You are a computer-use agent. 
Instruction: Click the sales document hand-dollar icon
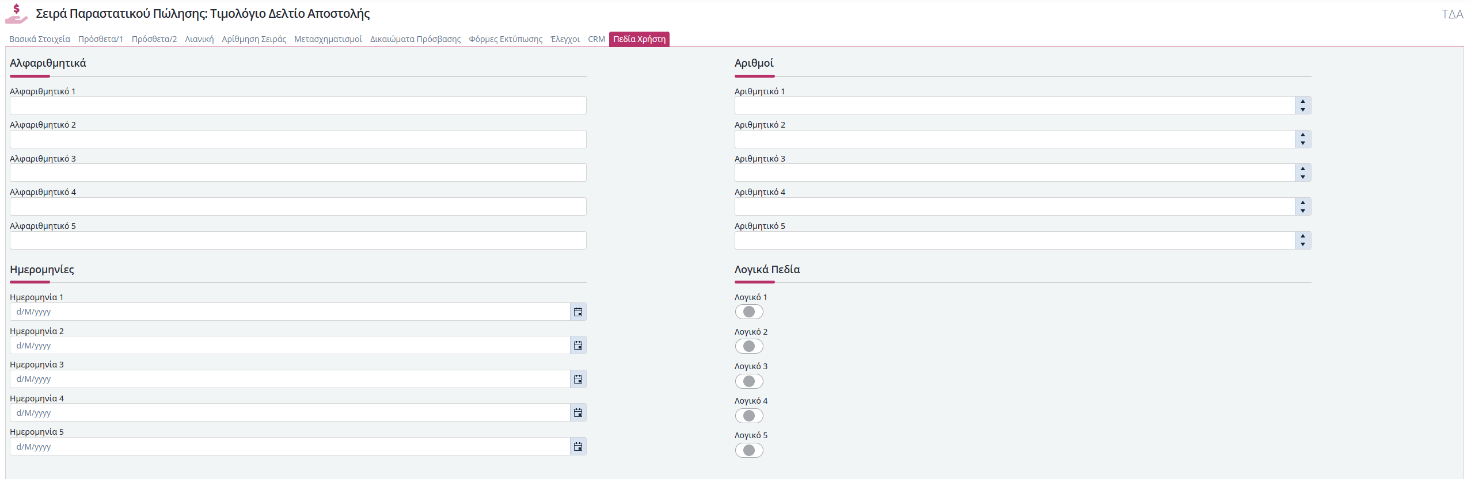[17, 14]
